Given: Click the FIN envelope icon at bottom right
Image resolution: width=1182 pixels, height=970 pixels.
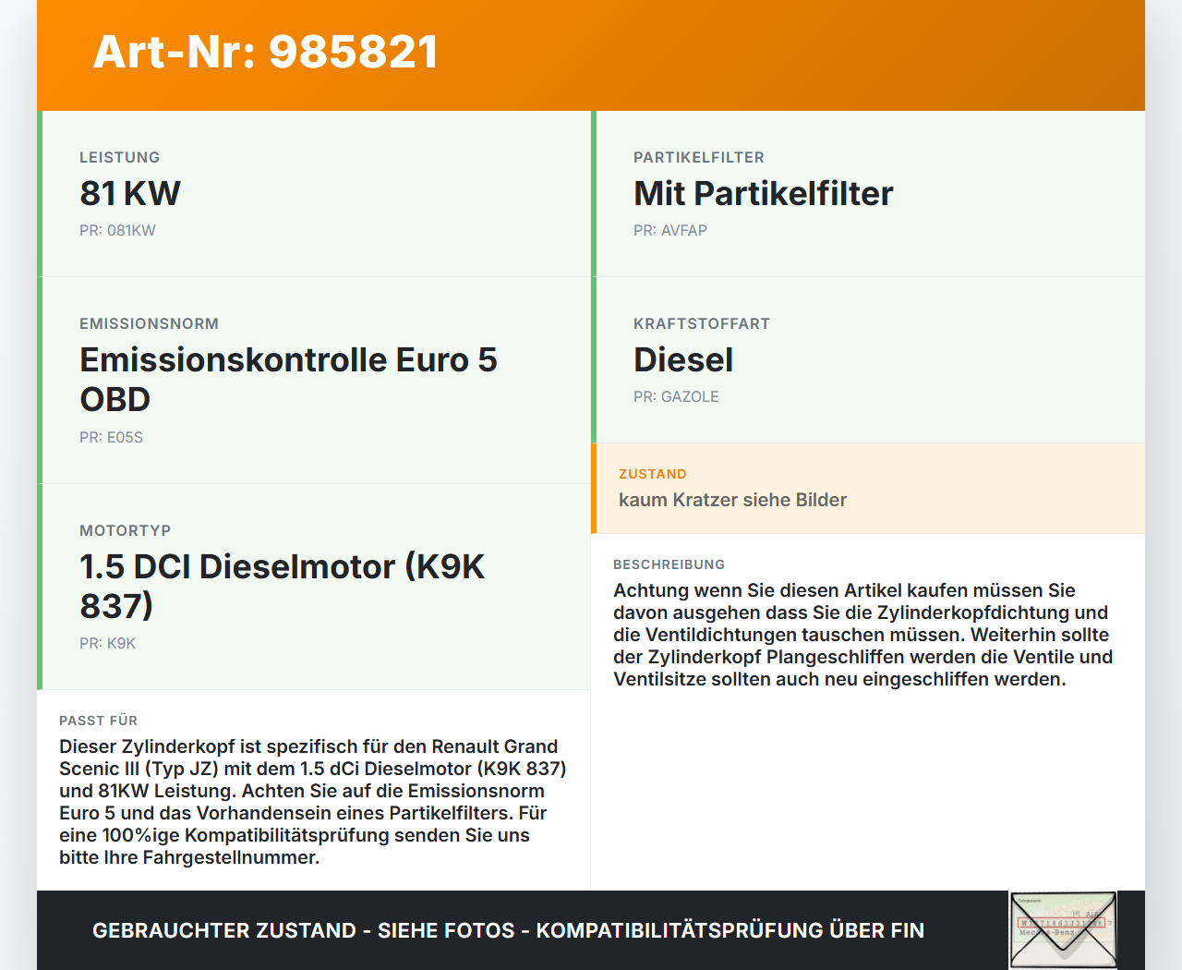Looking at the screenshot, I should [1062, 929].
